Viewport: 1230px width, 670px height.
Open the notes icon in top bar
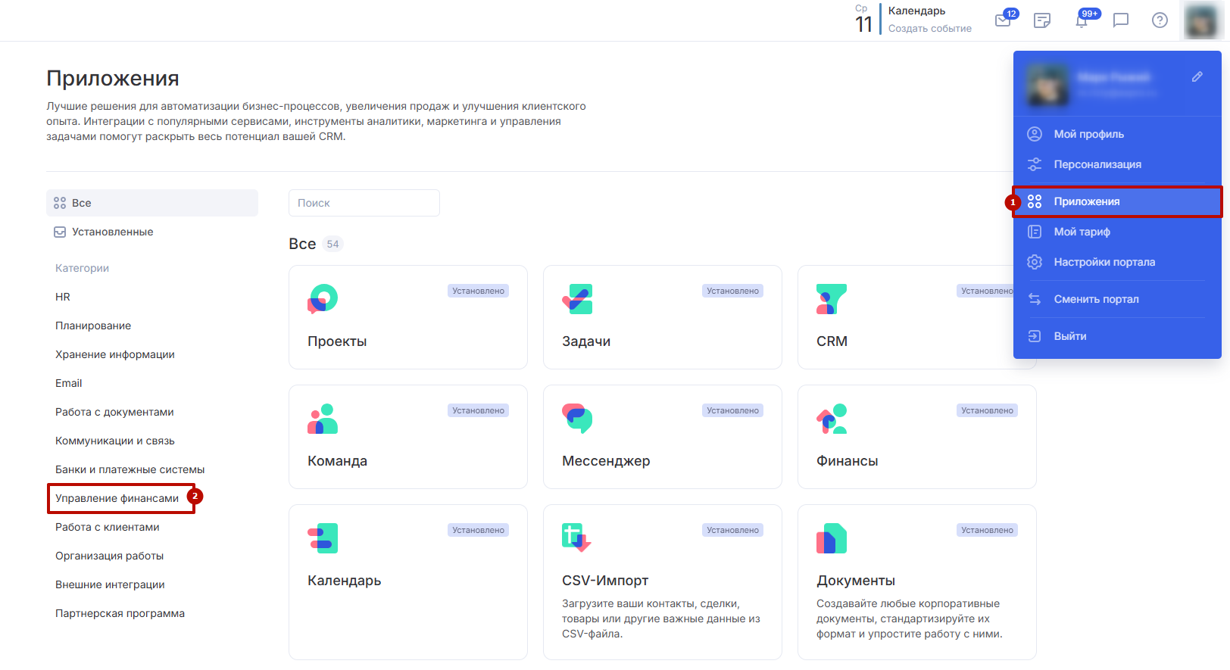pos(1042,20)
